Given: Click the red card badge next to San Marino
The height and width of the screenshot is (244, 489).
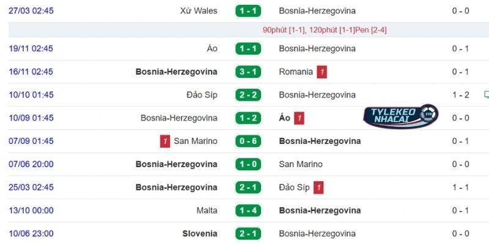Looking at the screenshot, I should coord(165,142).
